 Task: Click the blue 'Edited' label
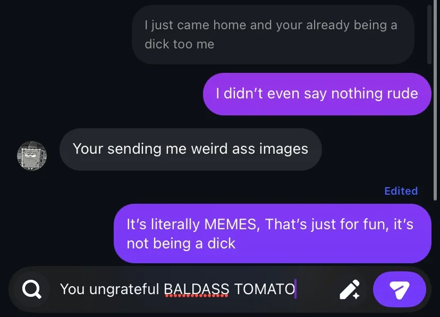coord(401,191)
